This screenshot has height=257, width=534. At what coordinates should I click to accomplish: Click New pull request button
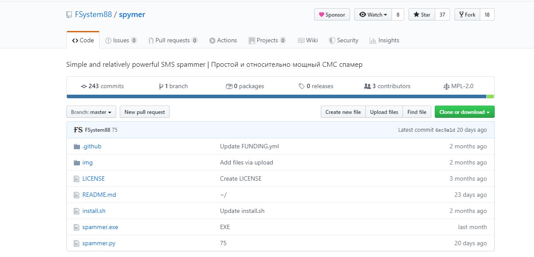click(x=145, y=112)
